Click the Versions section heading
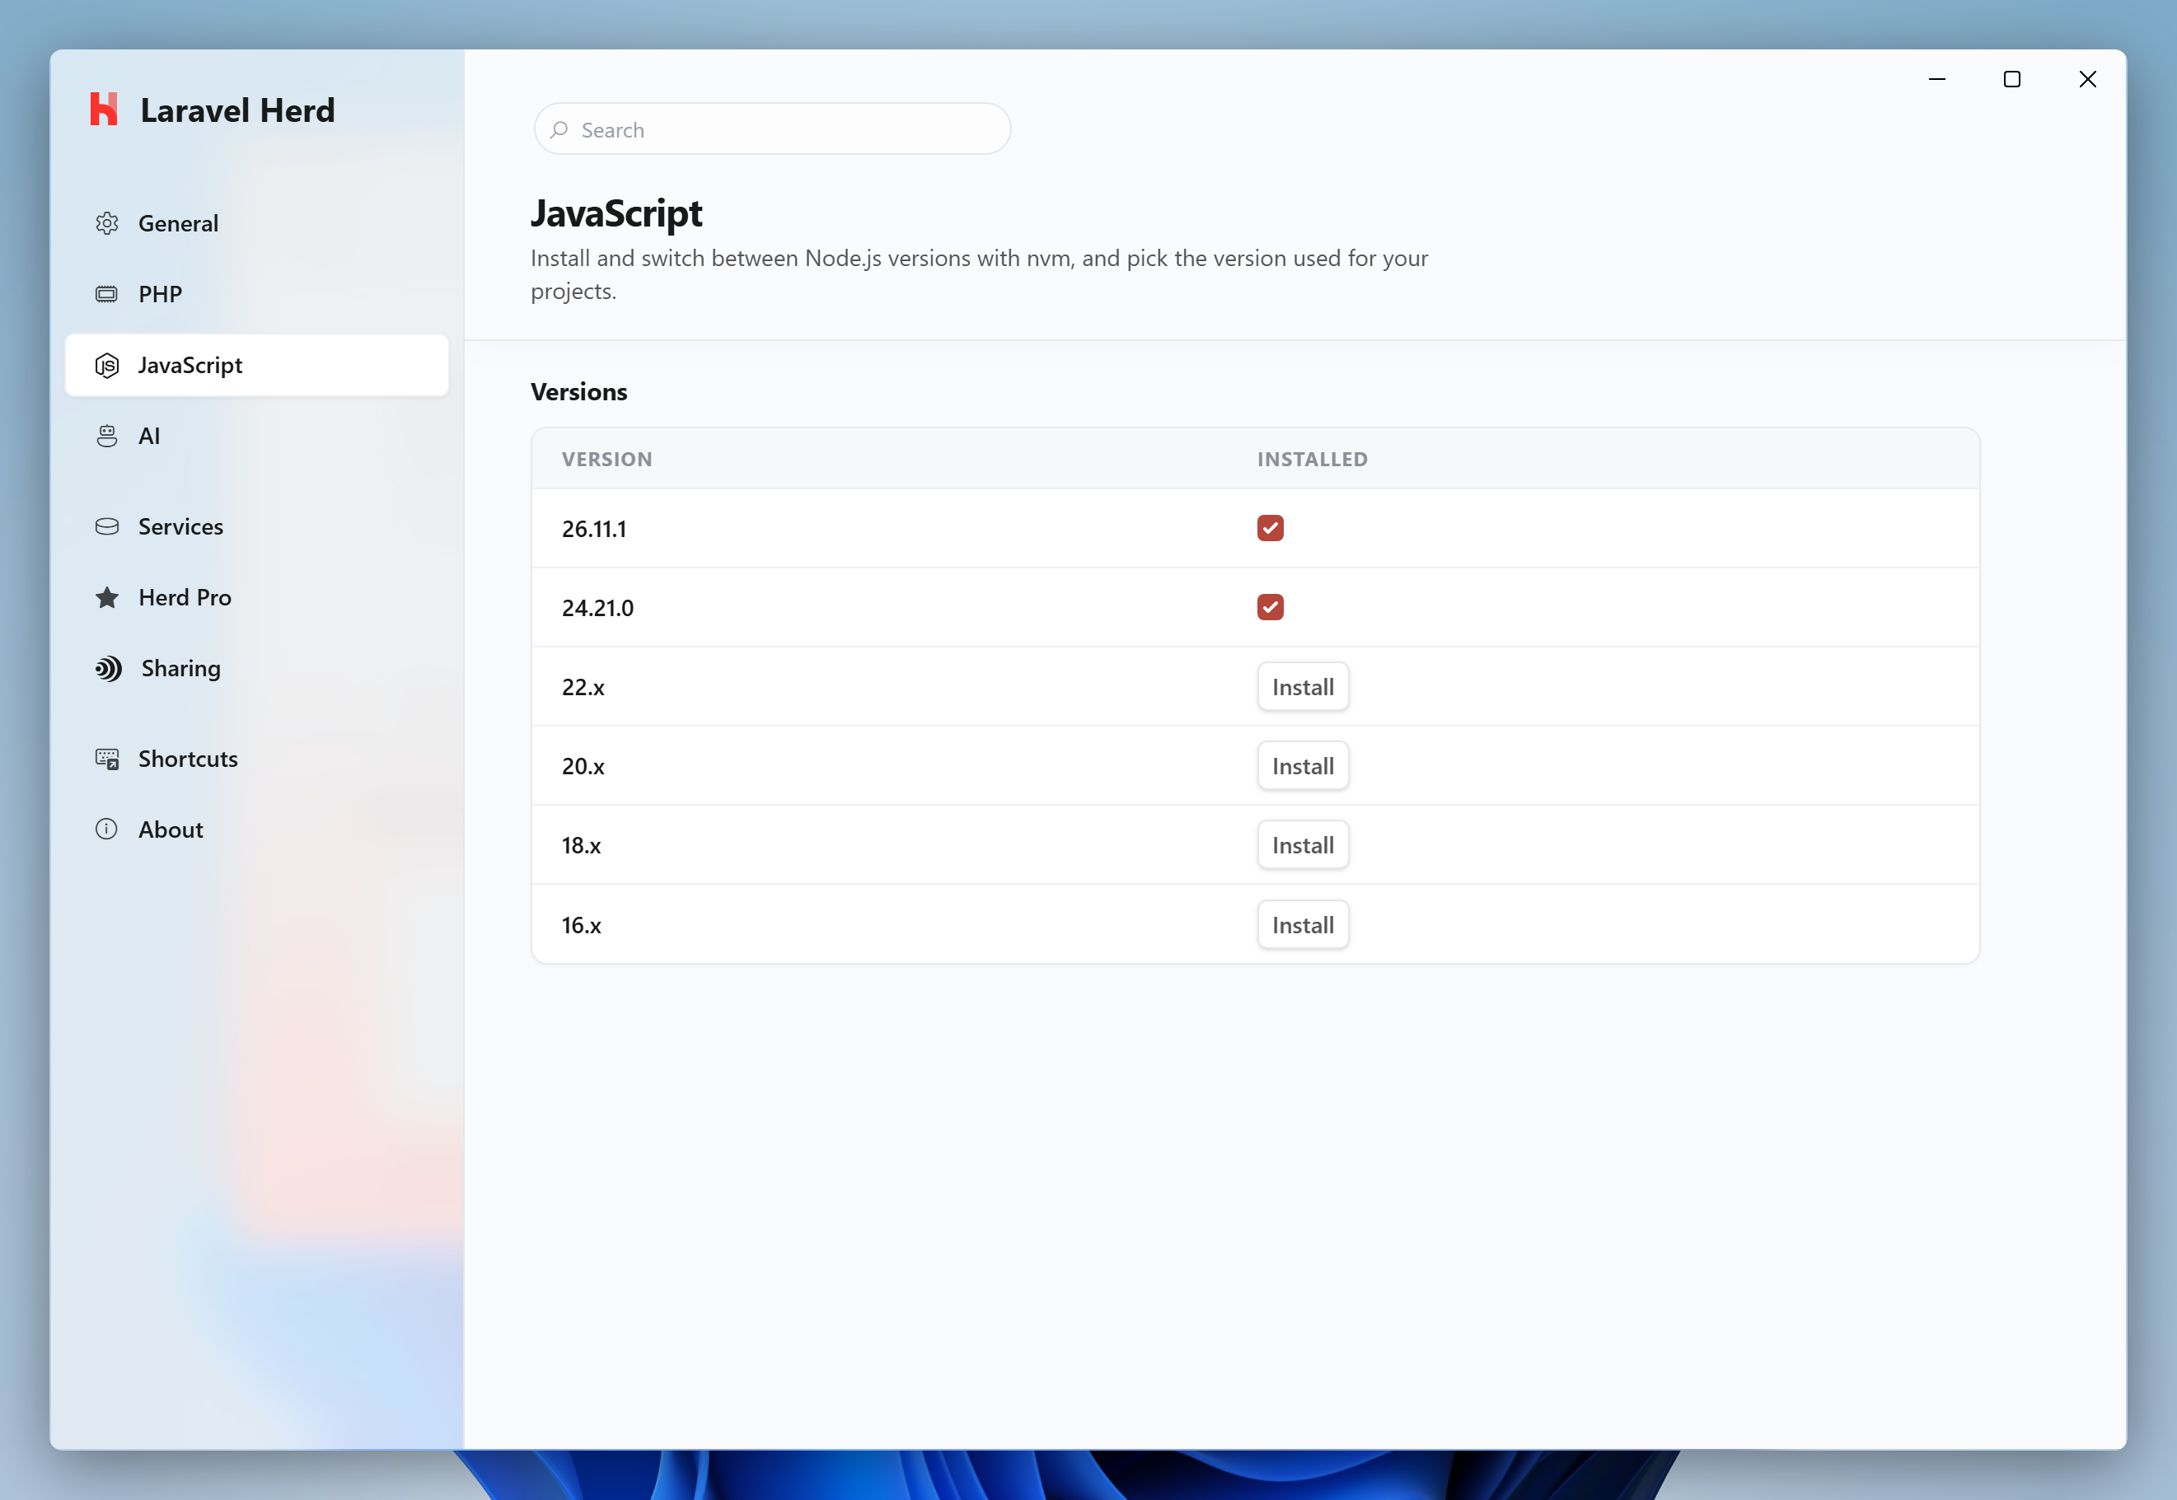 (579, 392)
